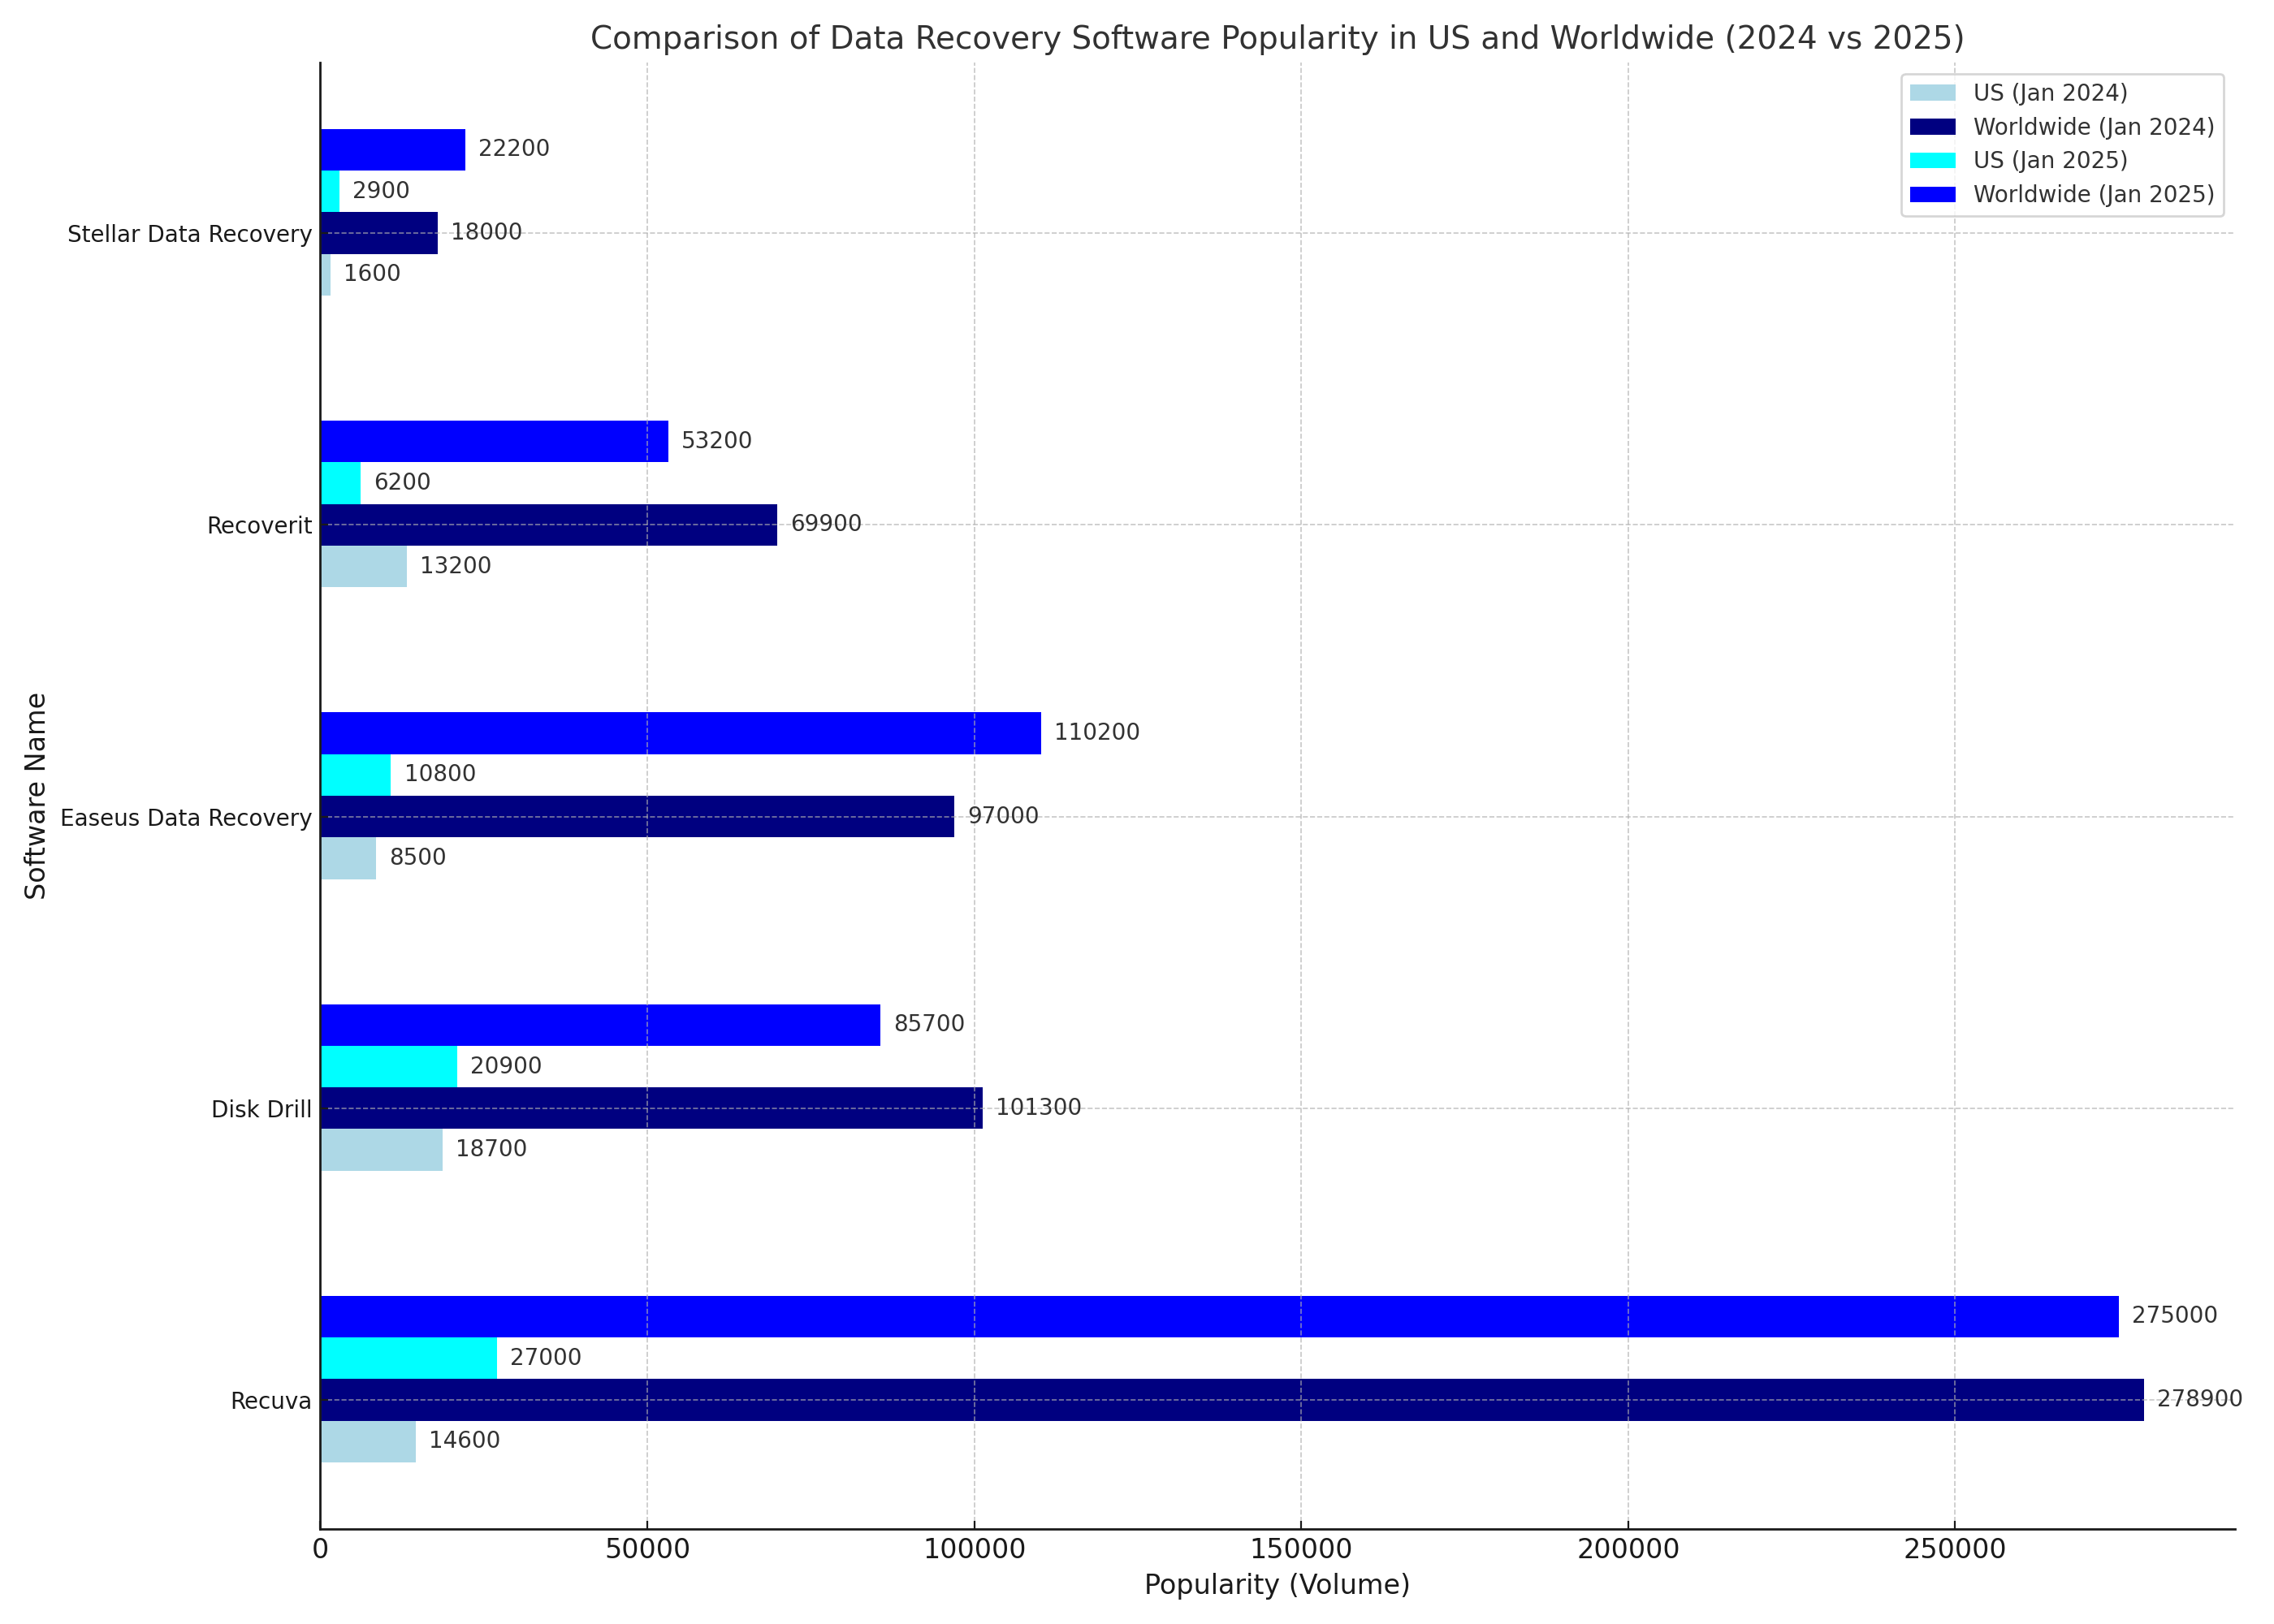
Task: Click the Recoverit bar labeled 13200
Action: tap(364, 566)
